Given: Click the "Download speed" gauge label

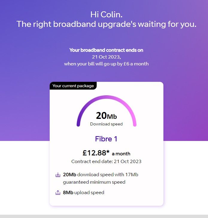Looking at the screenshot, I should coord(106,124).
